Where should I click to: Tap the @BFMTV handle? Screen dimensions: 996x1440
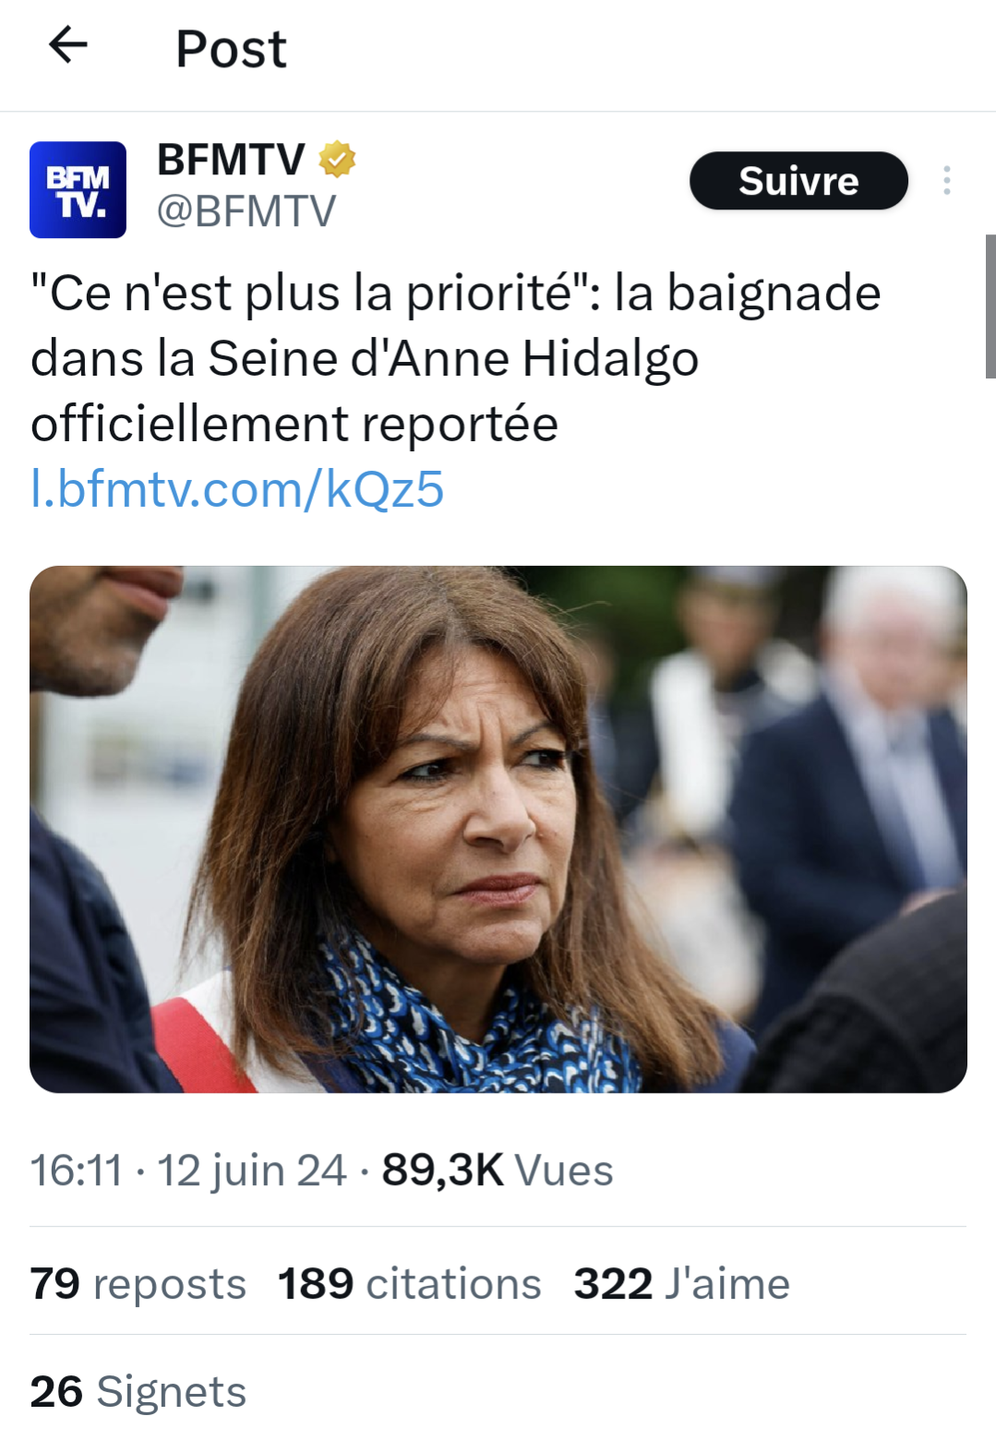246,211
